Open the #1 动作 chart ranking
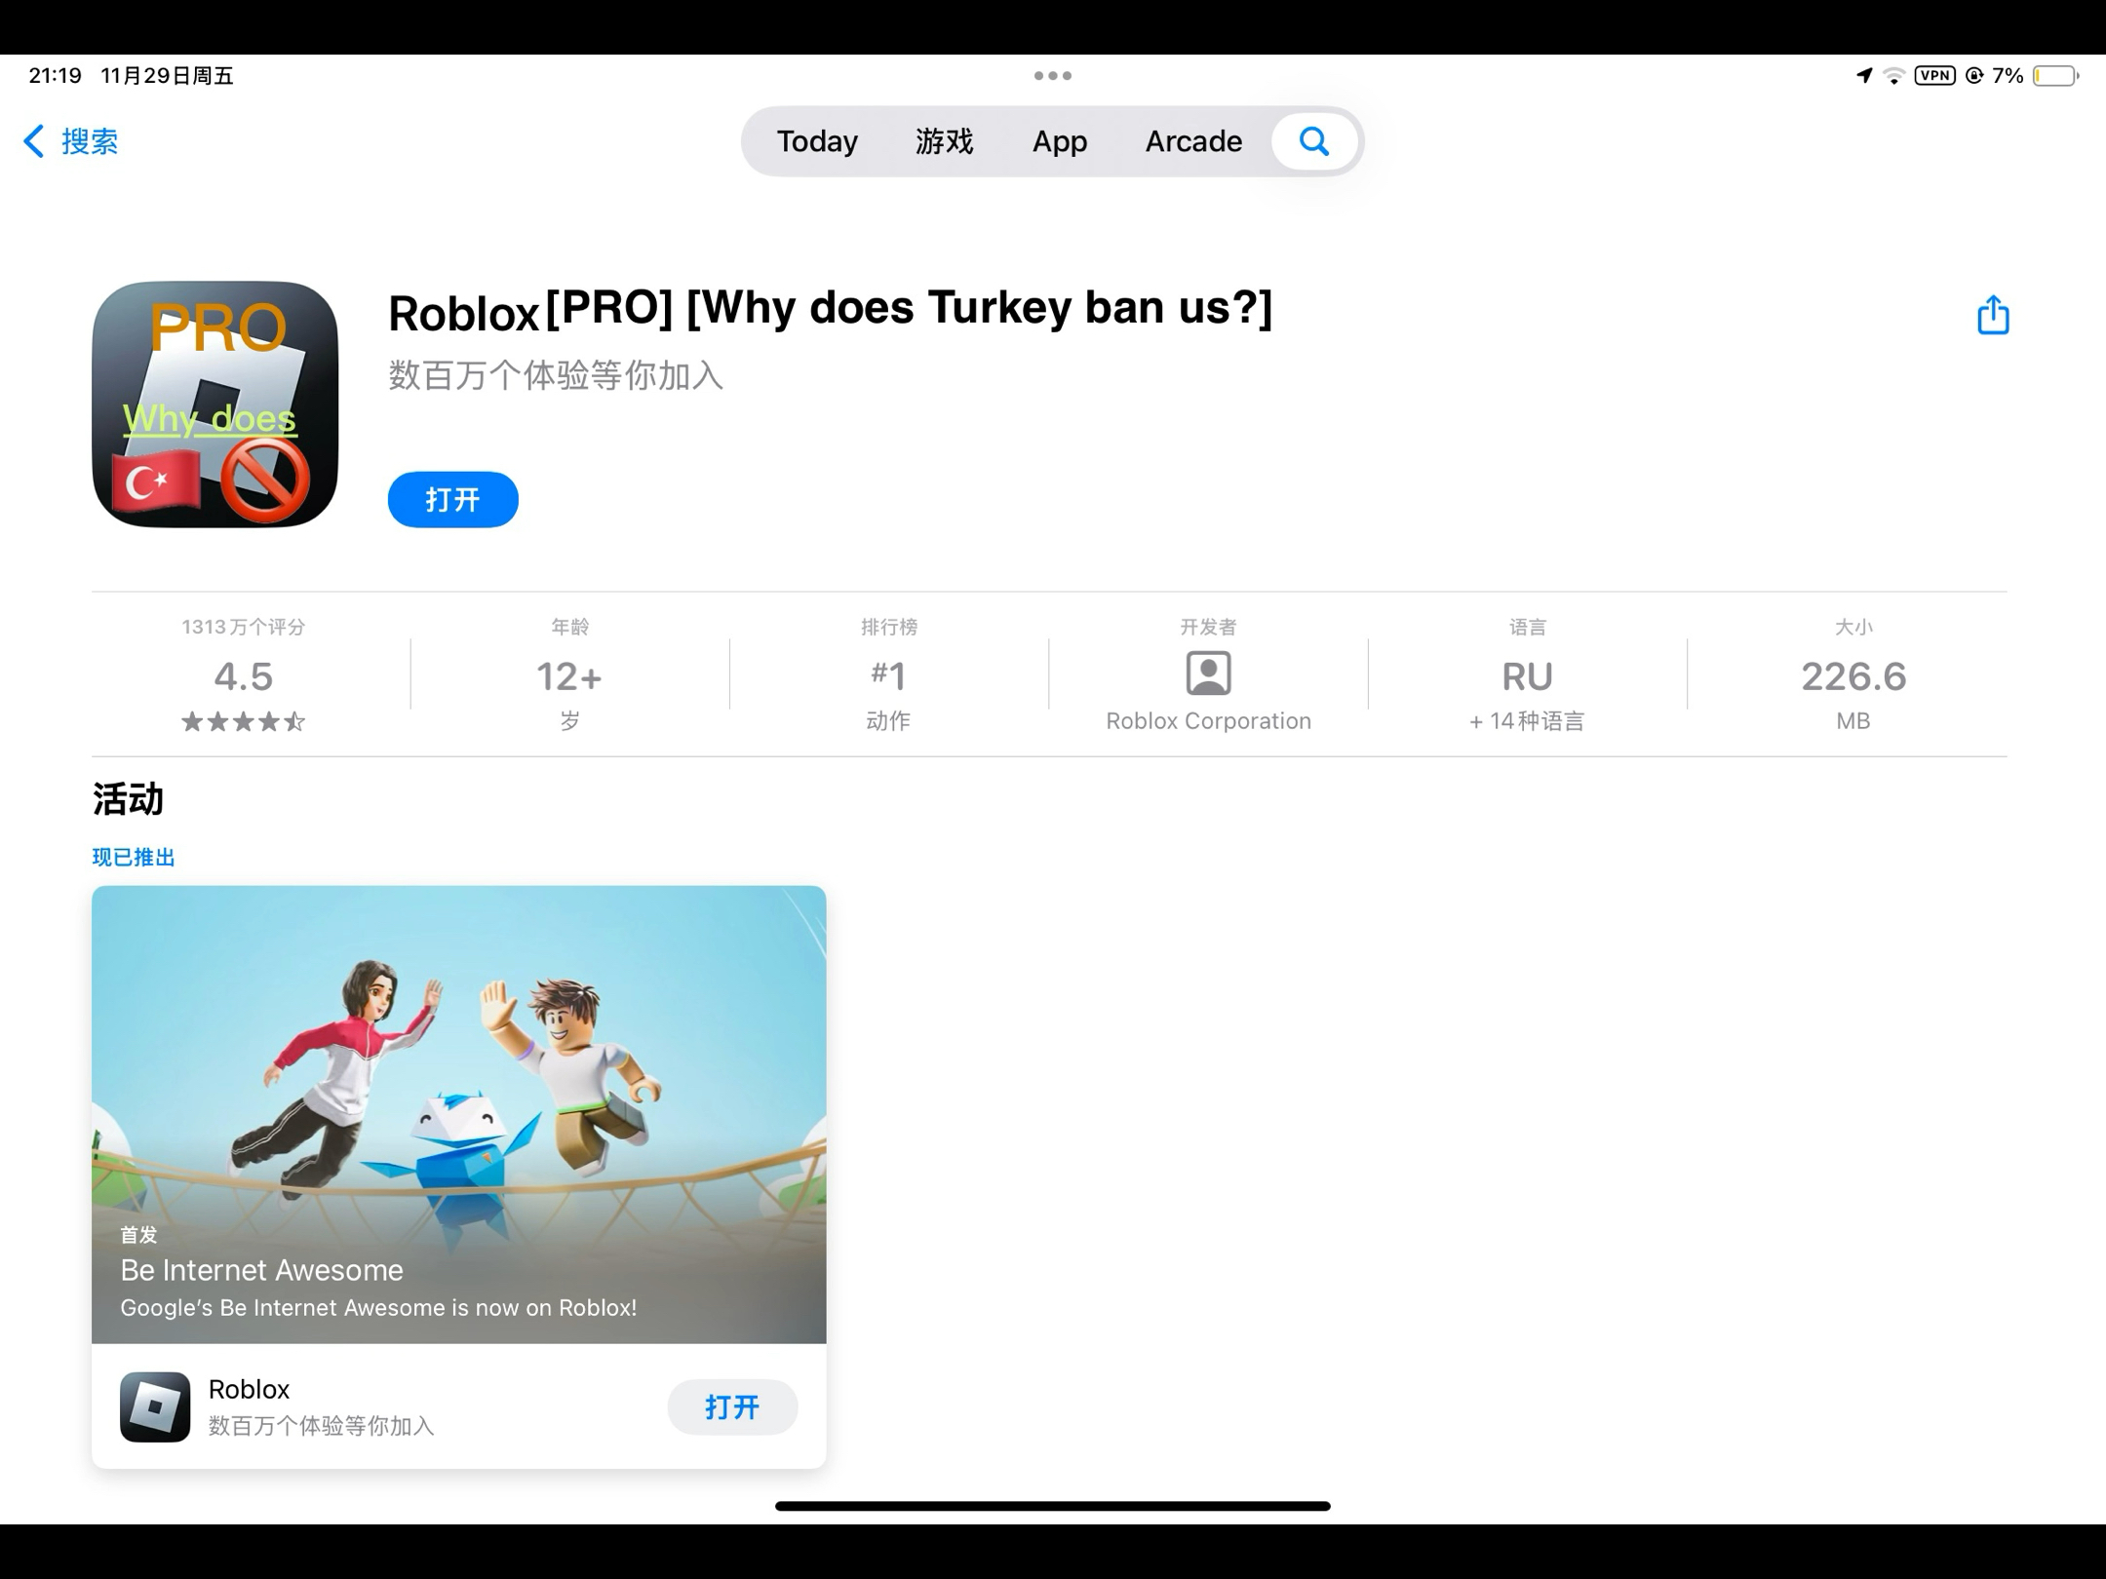2106x1579 pixels. pyautogui.click(x=888, y=675)
